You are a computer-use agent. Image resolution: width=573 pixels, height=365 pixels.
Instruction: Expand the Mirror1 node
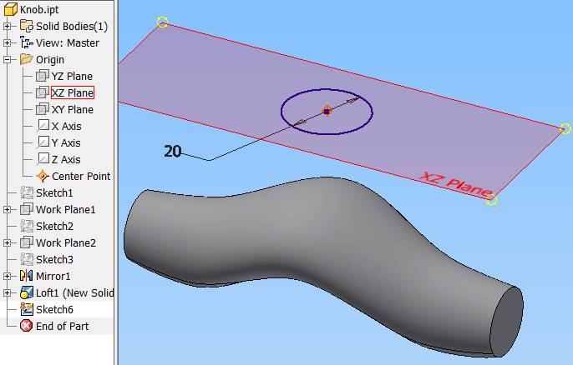[7, 276]
